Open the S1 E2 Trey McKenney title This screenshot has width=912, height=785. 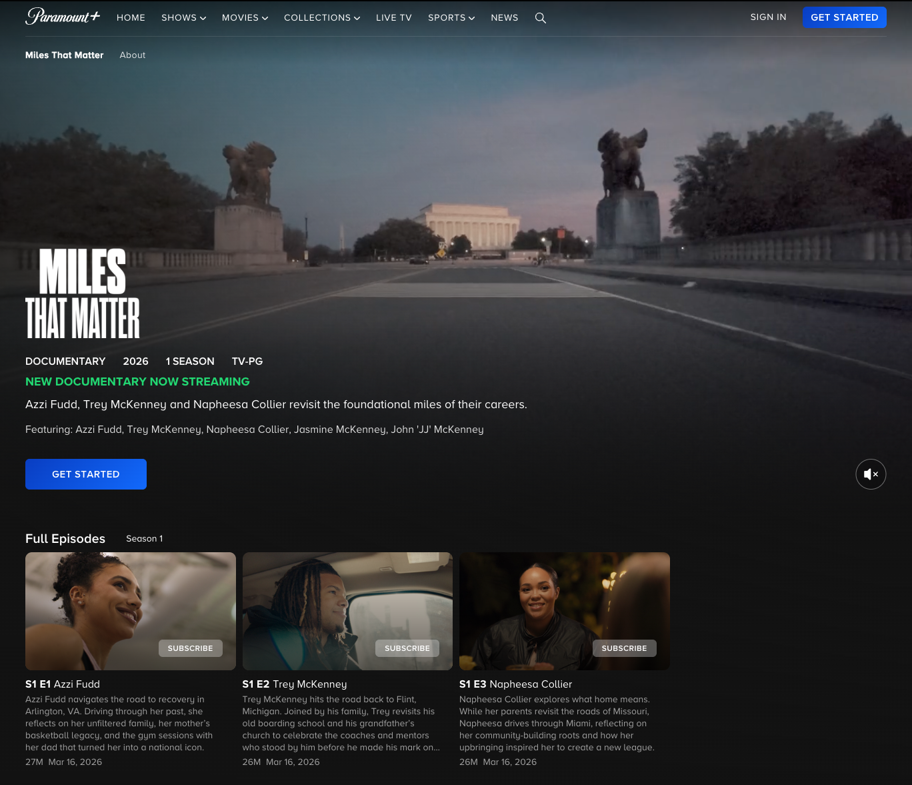click(x=295, y=684)
